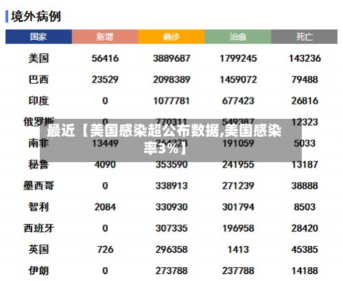343x281 pixels.
Task: Click new cases value 56416
Action: (105, 58)
